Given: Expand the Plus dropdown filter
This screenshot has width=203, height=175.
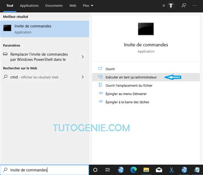Looking at the screenshot, I should click(88, 6).
